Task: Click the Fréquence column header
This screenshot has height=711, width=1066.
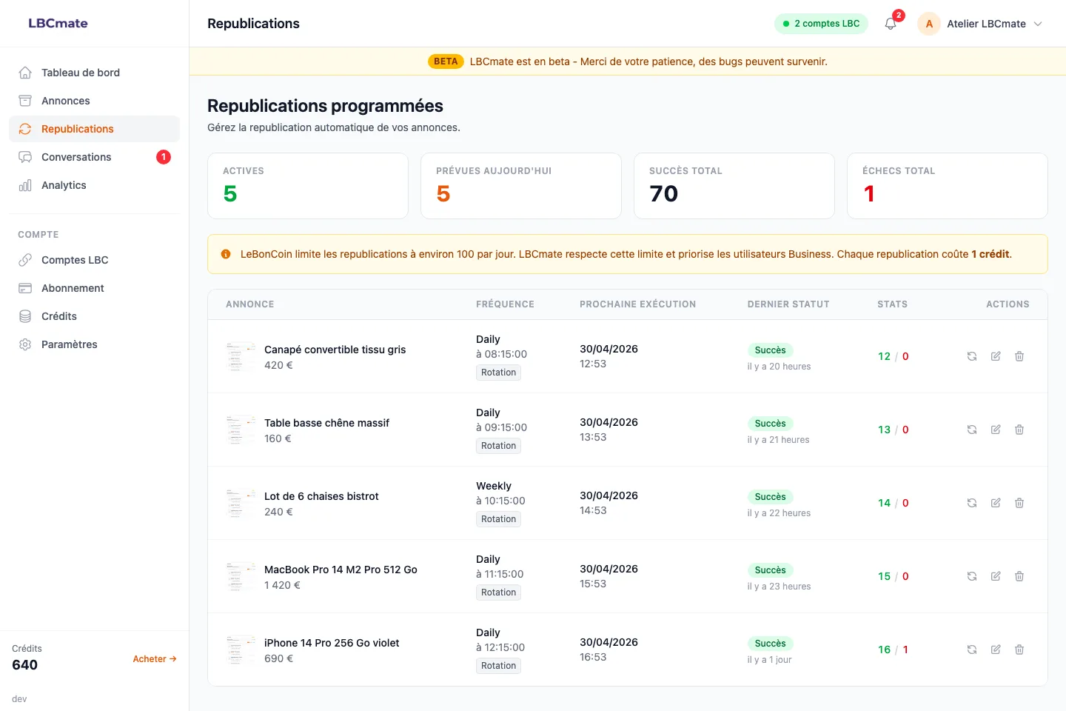Action: (x=505, y=304)
